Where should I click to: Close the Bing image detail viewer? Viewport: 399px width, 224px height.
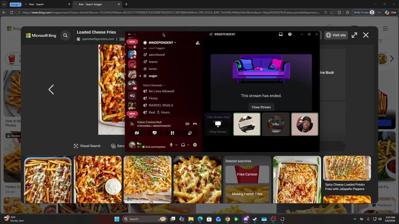(x=366, y=35)
